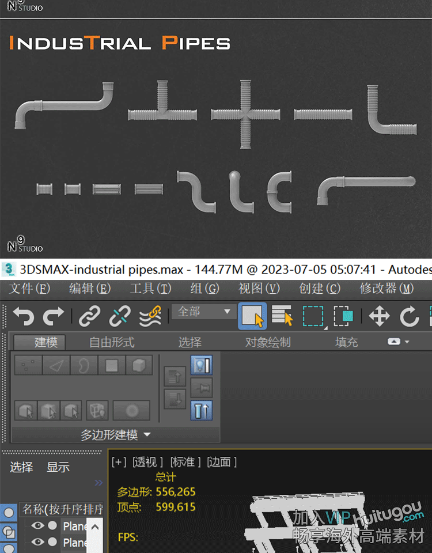Click the 名称(按升序排序) column header
432x553 pixels.
coord(62,509)
